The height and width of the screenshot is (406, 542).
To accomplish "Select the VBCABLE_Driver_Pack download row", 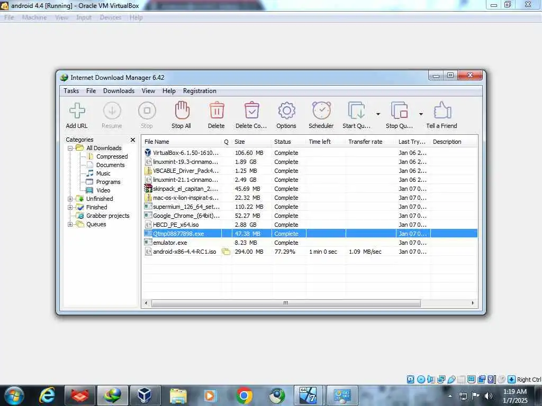I will coord(310,171).
